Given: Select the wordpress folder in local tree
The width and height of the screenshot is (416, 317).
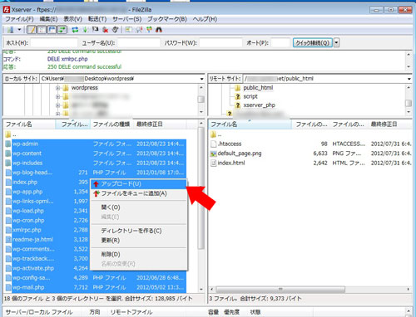Looking at the screenshot, I should point(85,88).
